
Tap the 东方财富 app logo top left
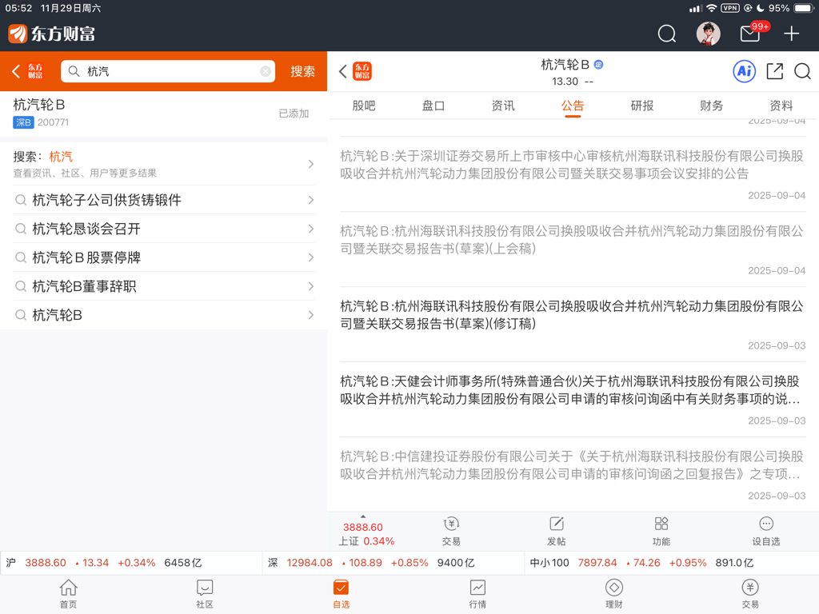52,34
